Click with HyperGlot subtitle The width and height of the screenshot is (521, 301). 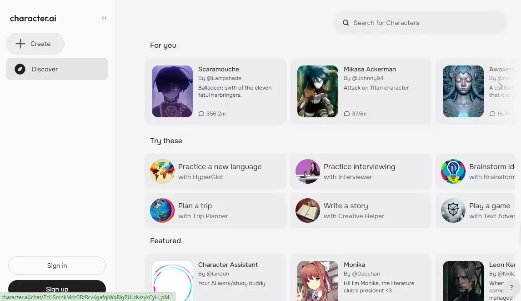200,177
